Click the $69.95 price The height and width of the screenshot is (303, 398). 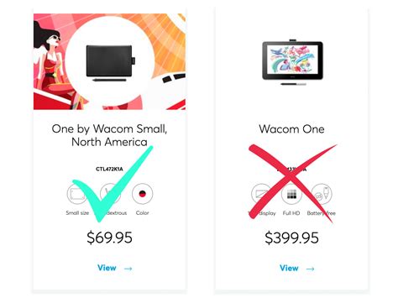[109, 238]
